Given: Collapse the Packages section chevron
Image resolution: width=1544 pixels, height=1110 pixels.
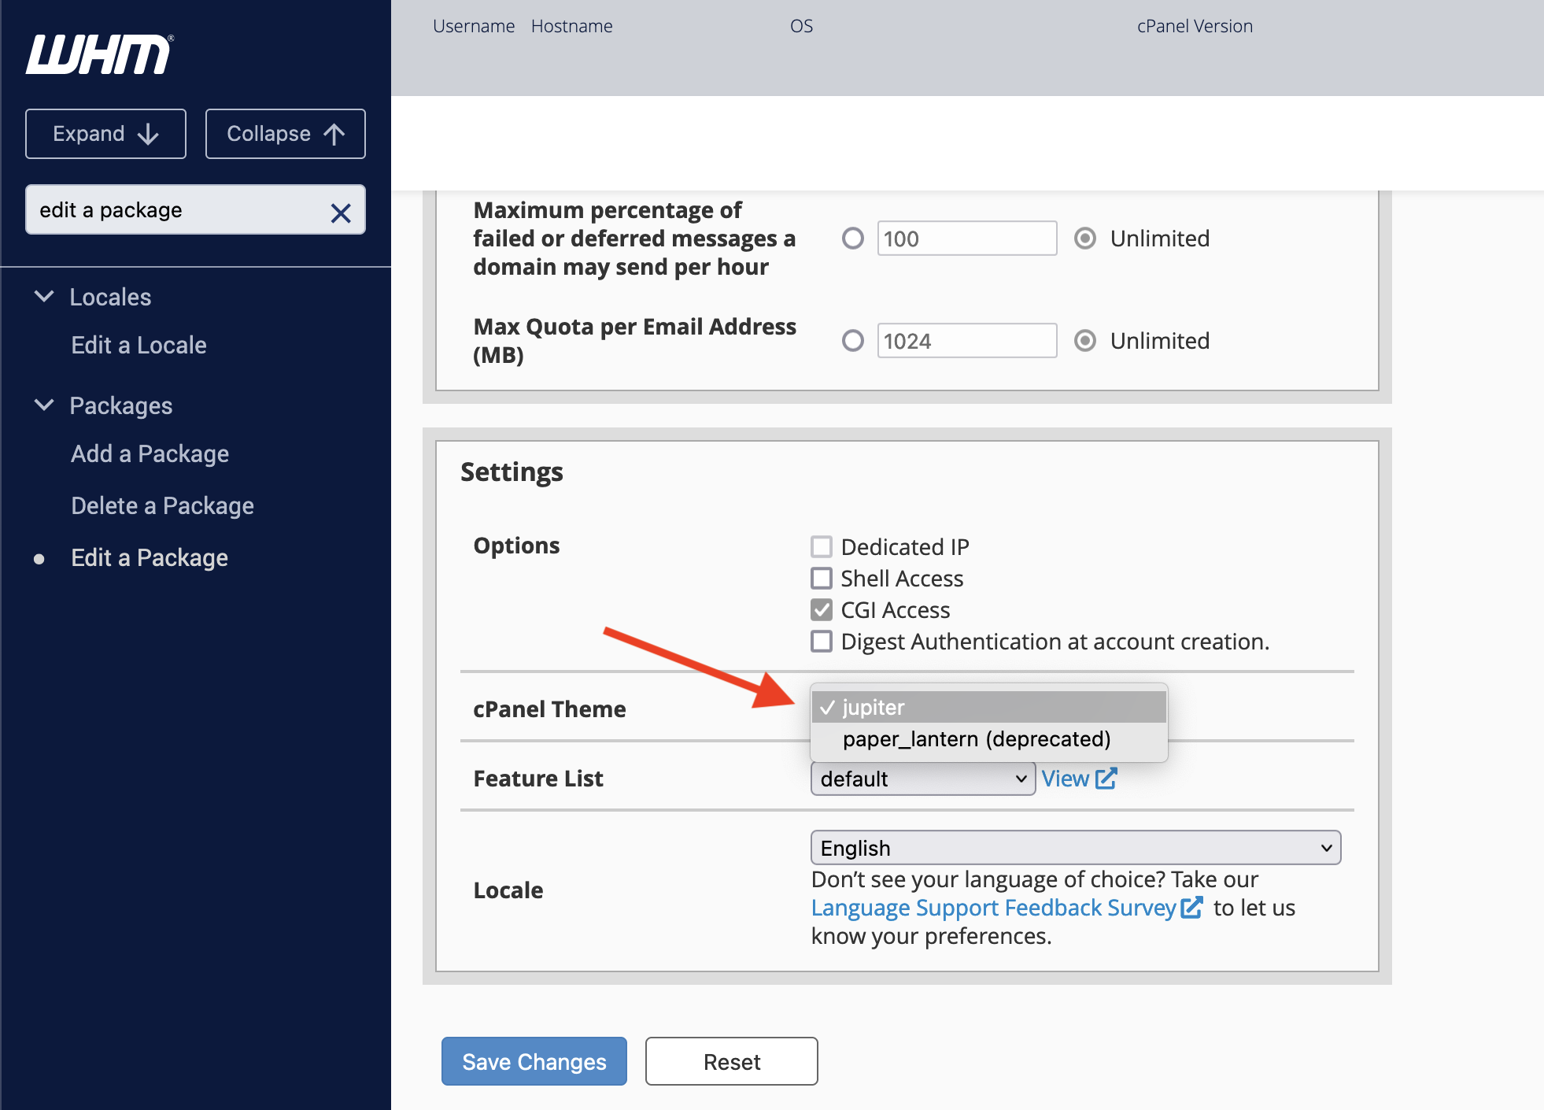Looking at the screenshot, I should click(x=45, y=405).
